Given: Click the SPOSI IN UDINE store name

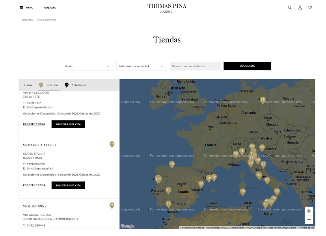Looking at the screenshot, I should click(x=35, y=206).
